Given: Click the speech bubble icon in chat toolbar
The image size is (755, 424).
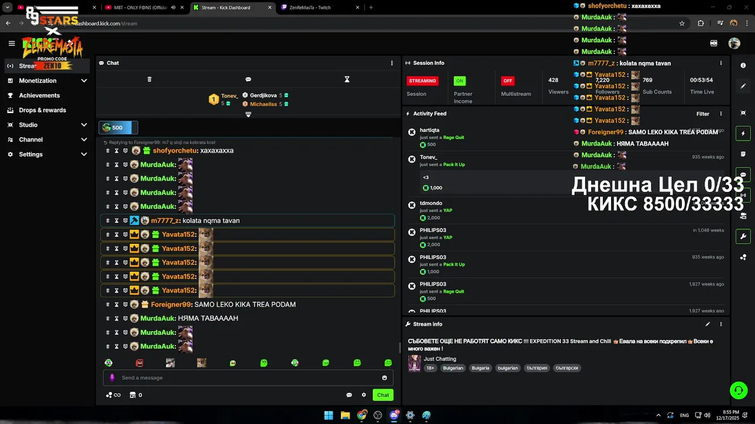Looking at the screenshot, I should click(248, 79).
